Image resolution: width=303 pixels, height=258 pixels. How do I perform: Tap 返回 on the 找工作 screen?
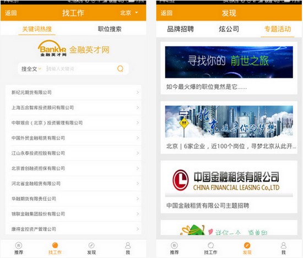click(11, 13)
